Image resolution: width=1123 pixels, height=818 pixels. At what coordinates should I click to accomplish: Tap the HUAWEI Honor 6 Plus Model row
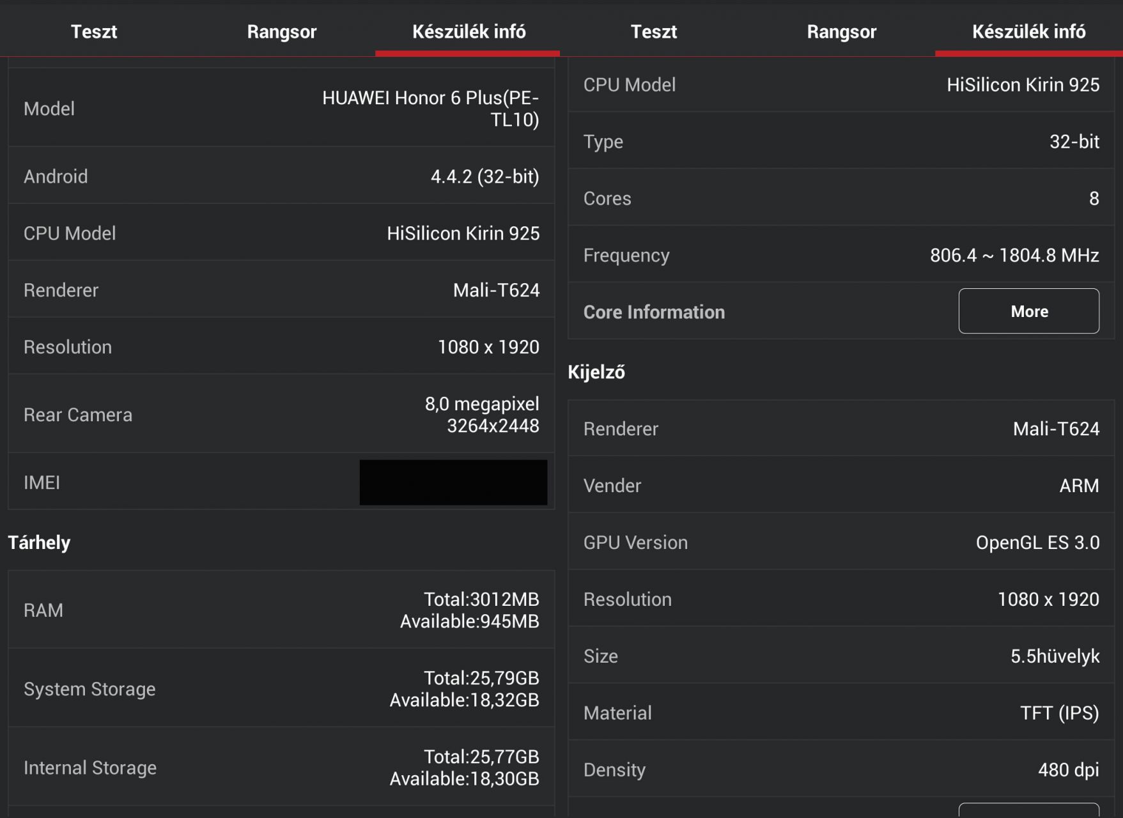(x=281, y=108)
